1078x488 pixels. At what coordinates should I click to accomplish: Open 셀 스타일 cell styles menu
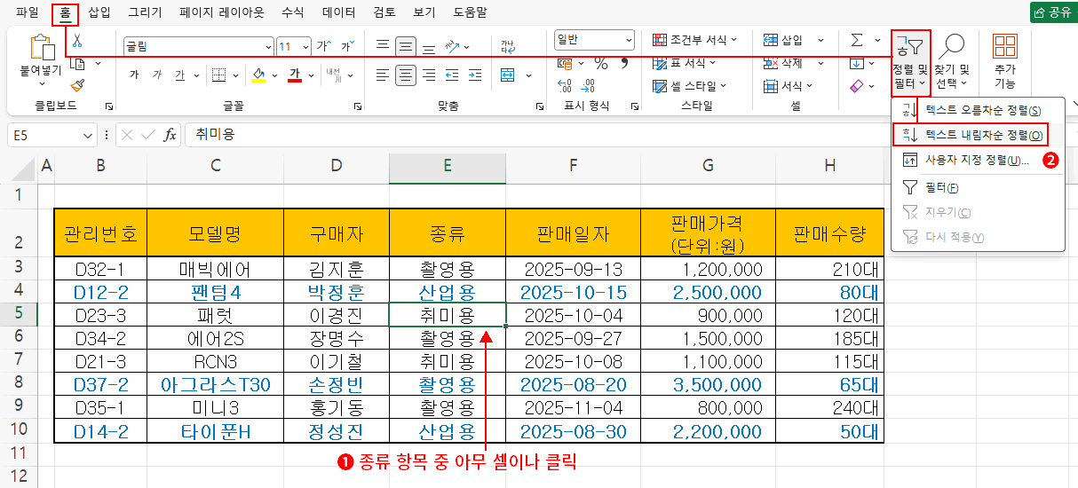(x=689, y=86)
